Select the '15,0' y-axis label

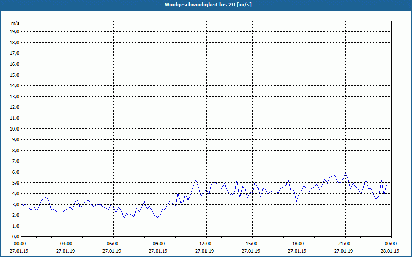click(x=15, y=75)
